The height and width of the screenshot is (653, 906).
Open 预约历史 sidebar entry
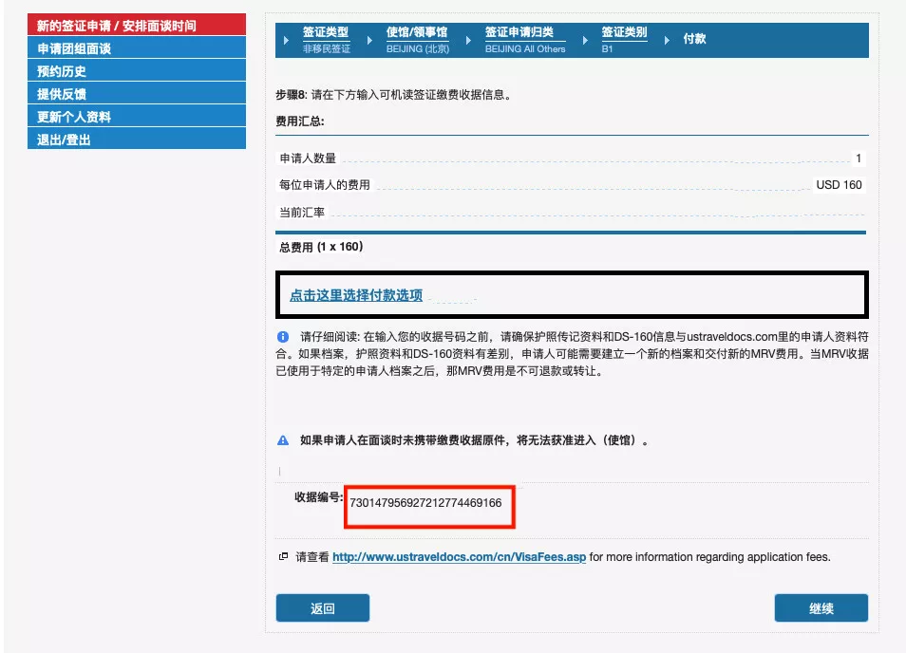click(x=137, y=70)
